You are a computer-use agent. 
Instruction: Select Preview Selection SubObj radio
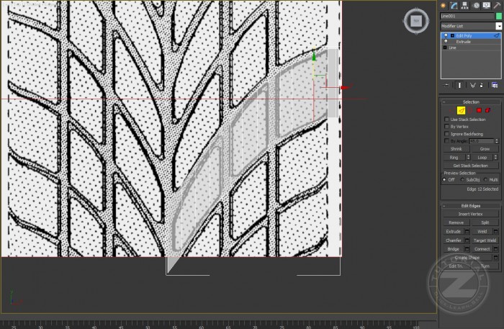(x=462, y=180)
